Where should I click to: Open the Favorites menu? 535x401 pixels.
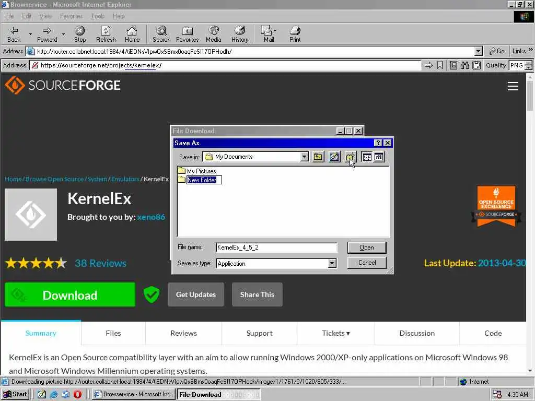71,16
